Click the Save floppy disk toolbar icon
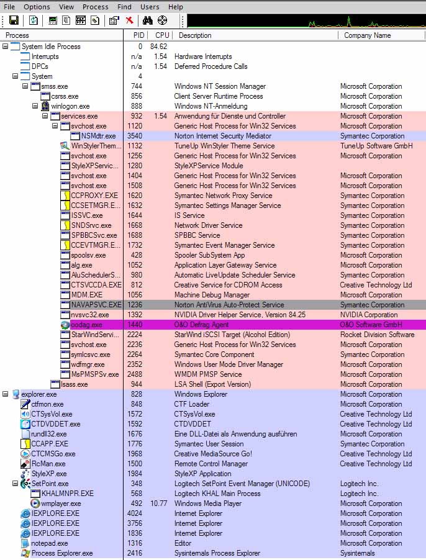The image size is (426, 560). 14,20
